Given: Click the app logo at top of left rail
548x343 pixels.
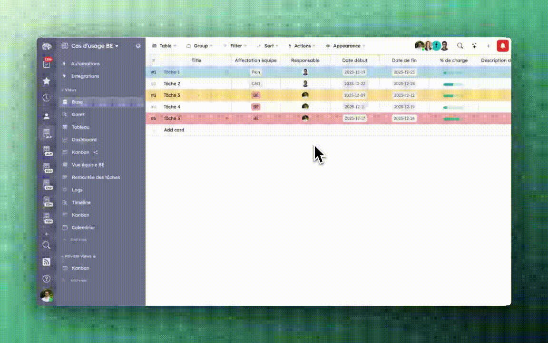Looking at the screenshot, I should (x=47, y=47).
